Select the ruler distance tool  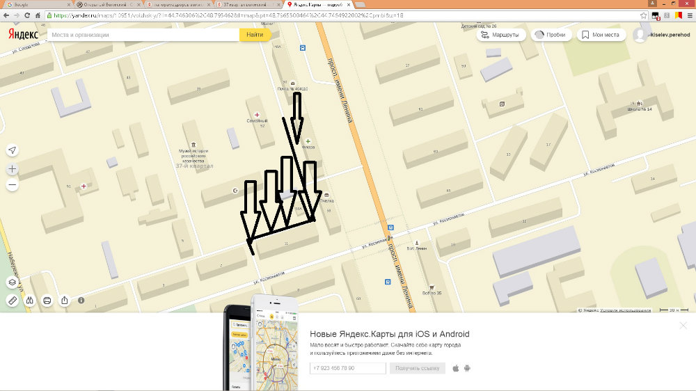tap(13, 301)
